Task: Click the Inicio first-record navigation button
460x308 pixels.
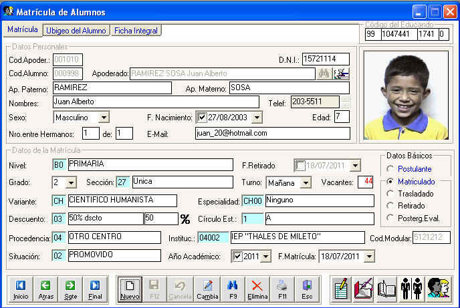Action: coord(21,289)
